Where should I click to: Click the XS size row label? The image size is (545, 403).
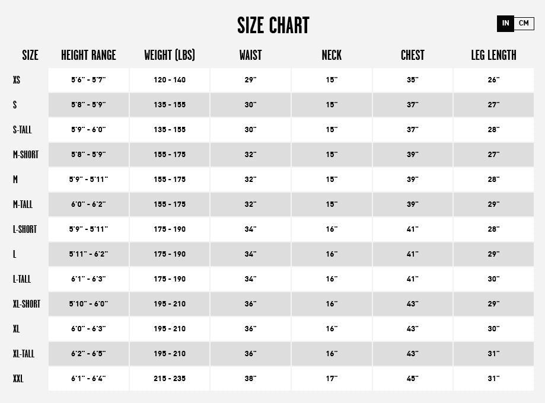click(17, 80)
